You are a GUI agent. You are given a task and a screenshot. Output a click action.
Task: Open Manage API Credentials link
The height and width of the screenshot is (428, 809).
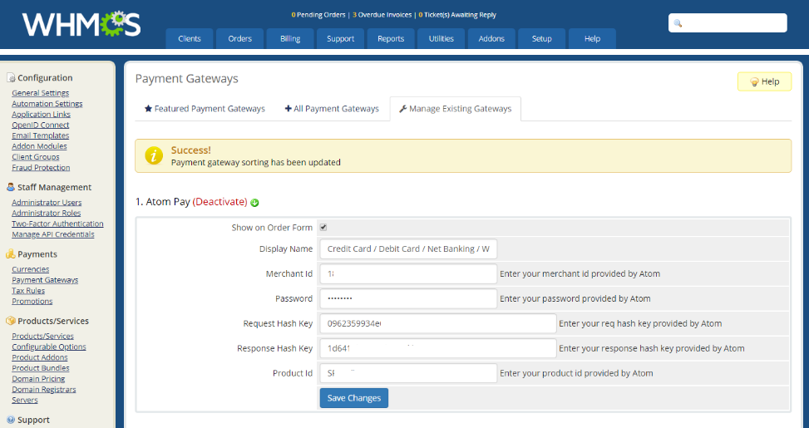(53, 234)
